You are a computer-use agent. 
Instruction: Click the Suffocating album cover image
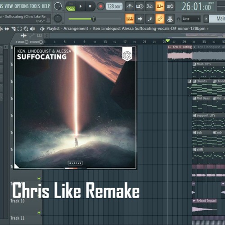coord(75,108)
